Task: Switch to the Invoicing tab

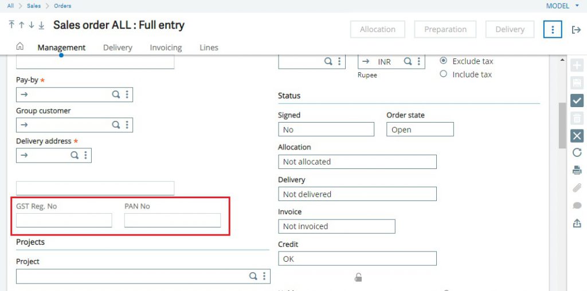Action: pyautogui.click(x=166, y=48)
